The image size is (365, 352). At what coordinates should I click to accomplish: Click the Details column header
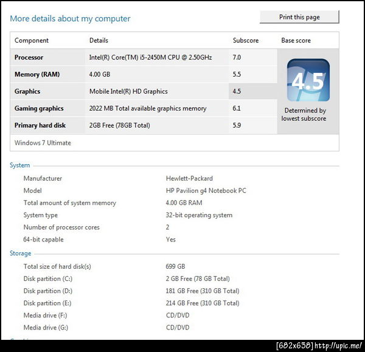[x=99, y=41]
